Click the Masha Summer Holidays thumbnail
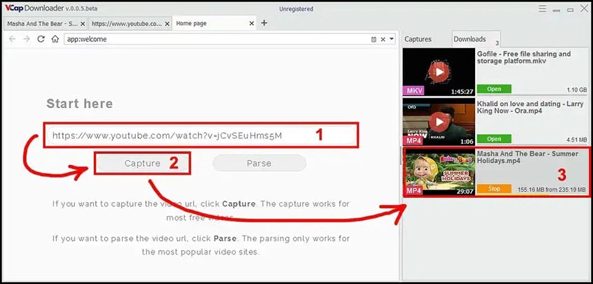 [x=440, y=173]
